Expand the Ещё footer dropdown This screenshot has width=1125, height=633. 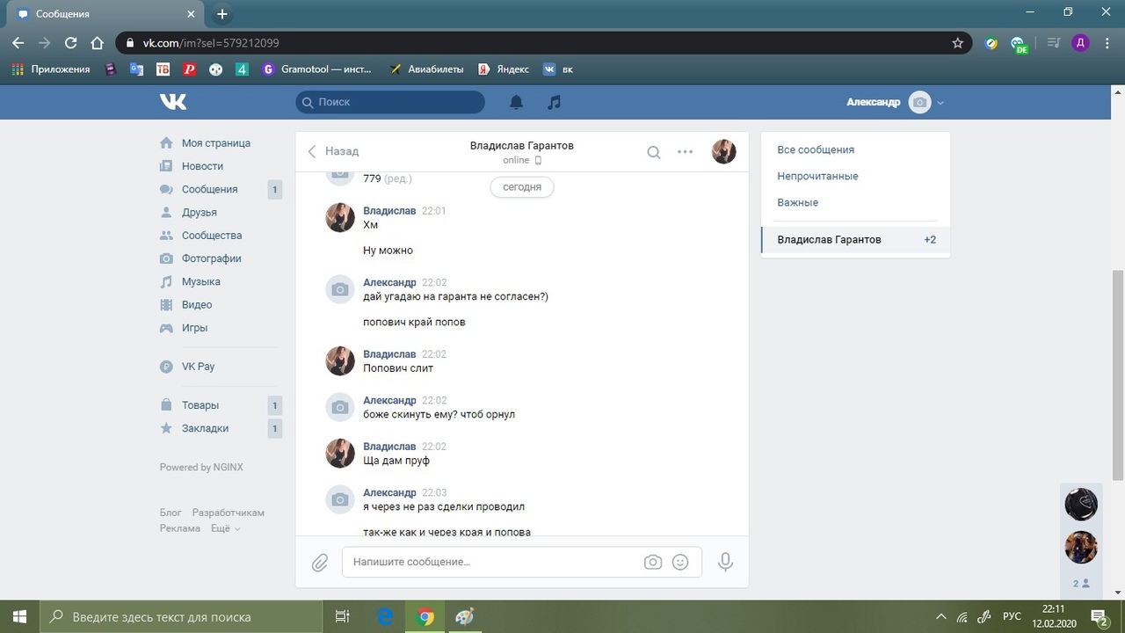click(x=225, y=528)
